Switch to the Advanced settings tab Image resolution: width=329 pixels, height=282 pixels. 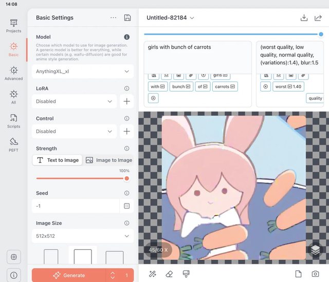pos(13,73)
